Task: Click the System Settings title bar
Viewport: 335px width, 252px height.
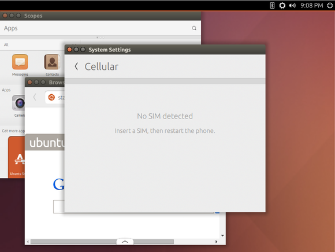Action: point(165,50)
